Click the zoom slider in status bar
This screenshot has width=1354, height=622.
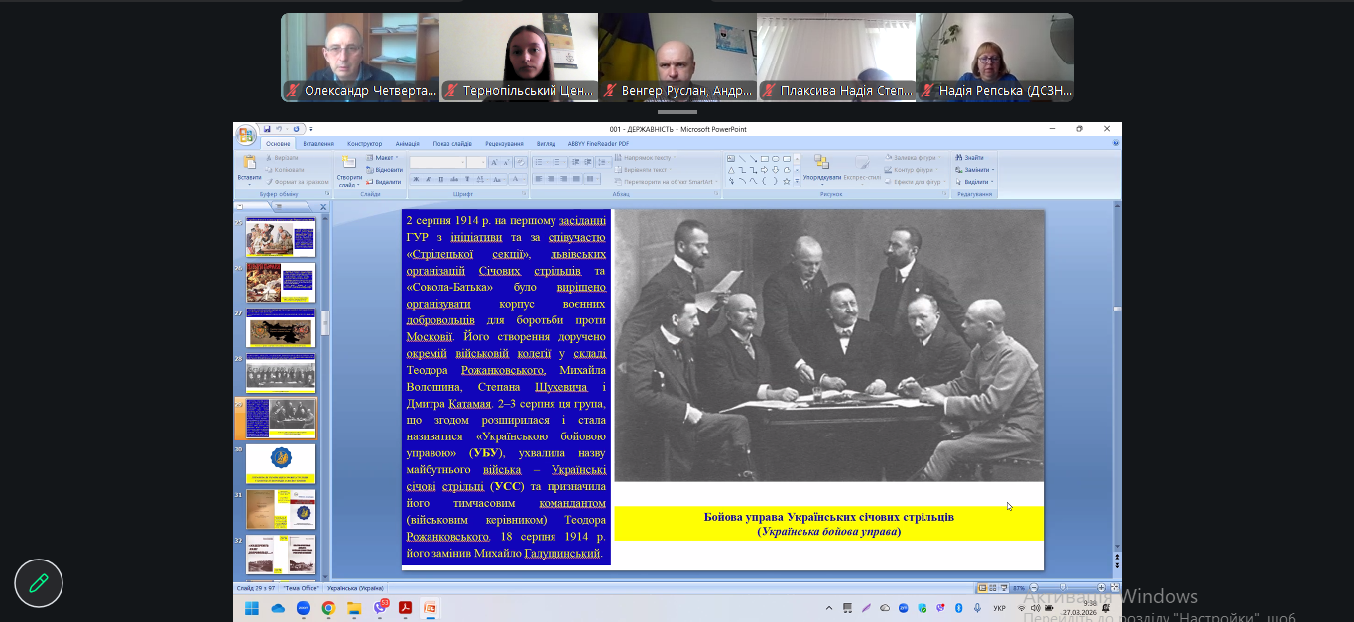[x=1063, y=588]
